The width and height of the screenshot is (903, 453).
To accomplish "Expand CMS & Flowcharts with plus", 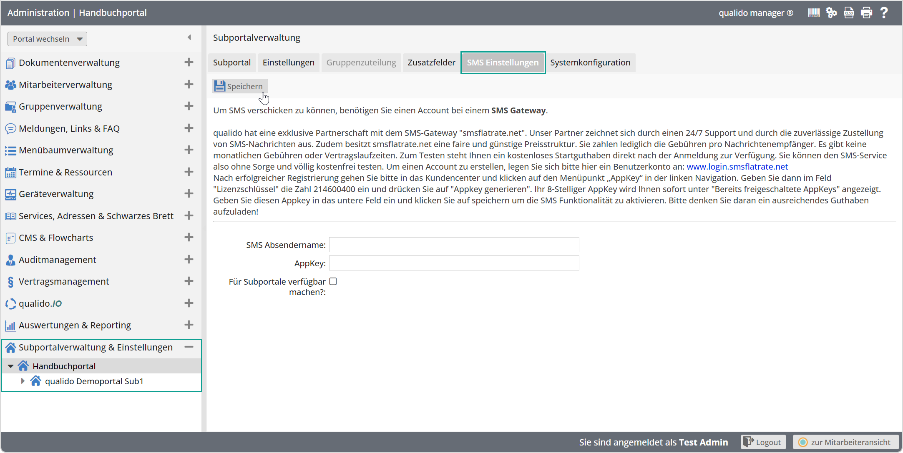I will pyautogui.click(x=189, y=237).
